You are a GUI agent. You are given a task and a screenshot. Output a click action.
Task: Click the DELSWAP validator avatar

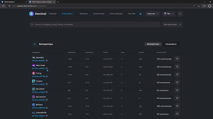coord(34,89)
